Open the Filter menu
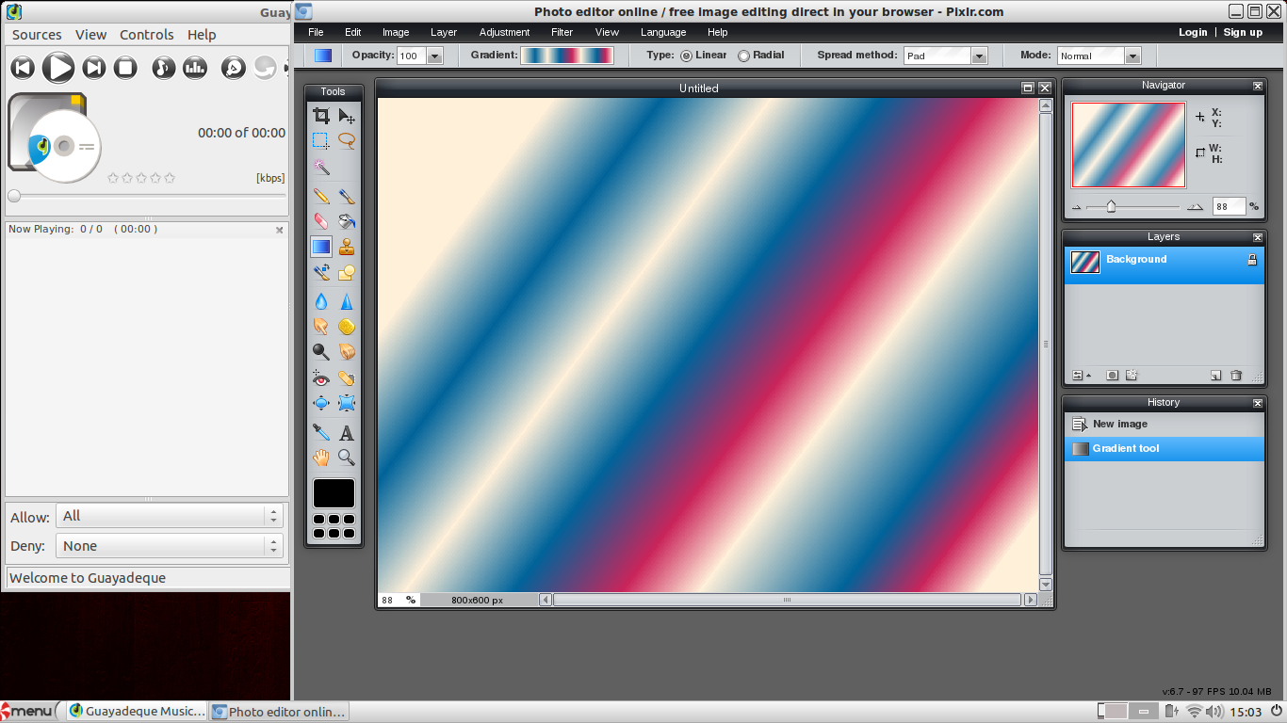Screen dimensions: 1287x723 [x=562, y=32]
